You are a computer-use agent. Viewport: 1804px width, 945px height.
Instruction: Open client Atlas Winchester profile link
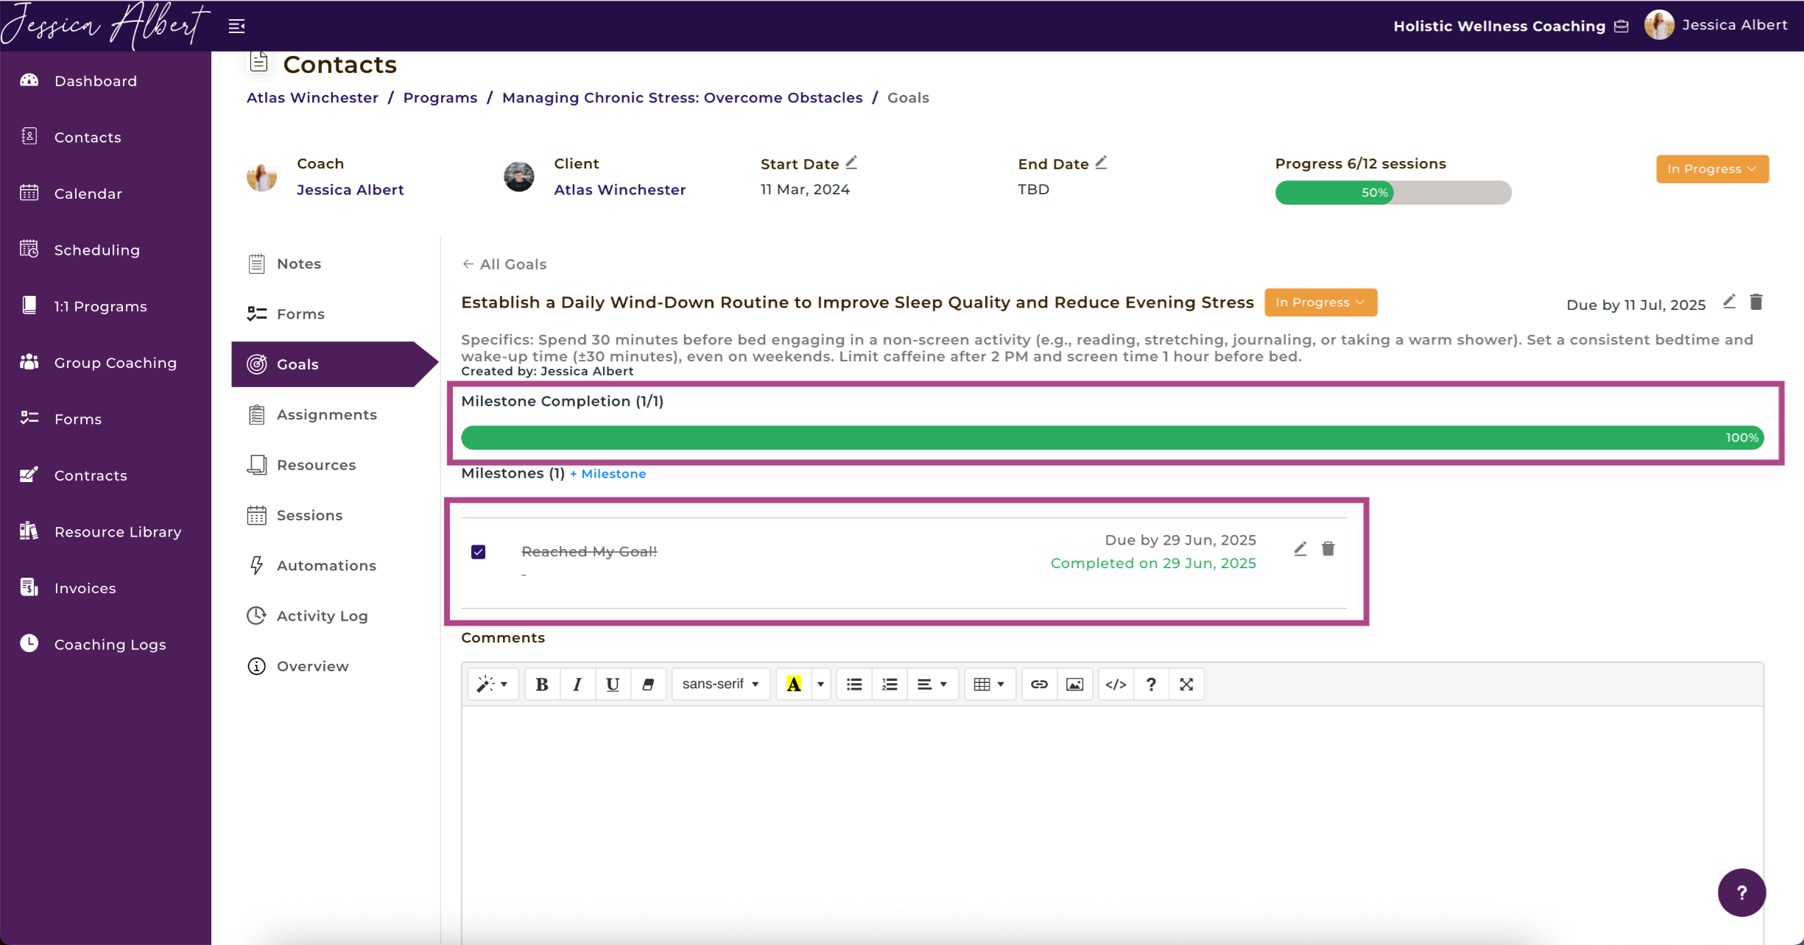(620, 190)
